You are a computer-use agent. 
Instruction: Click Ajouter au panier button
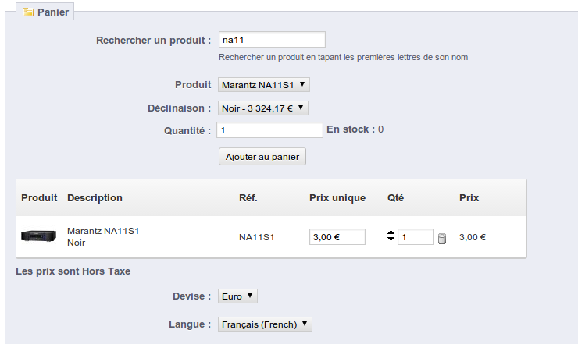pos(262,157)
